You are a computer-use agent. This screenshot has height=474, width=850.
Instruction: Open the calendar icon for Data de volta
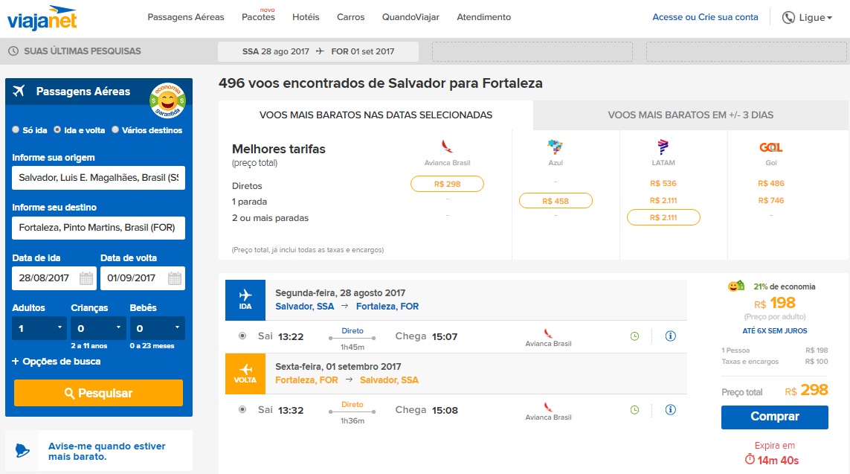175,278
